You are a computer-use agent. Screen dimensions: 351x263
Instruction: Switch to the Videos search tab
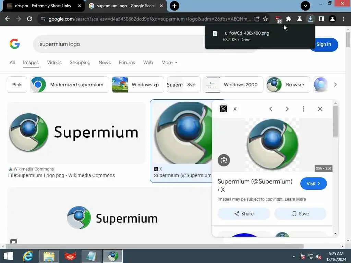tap(54, 62)
